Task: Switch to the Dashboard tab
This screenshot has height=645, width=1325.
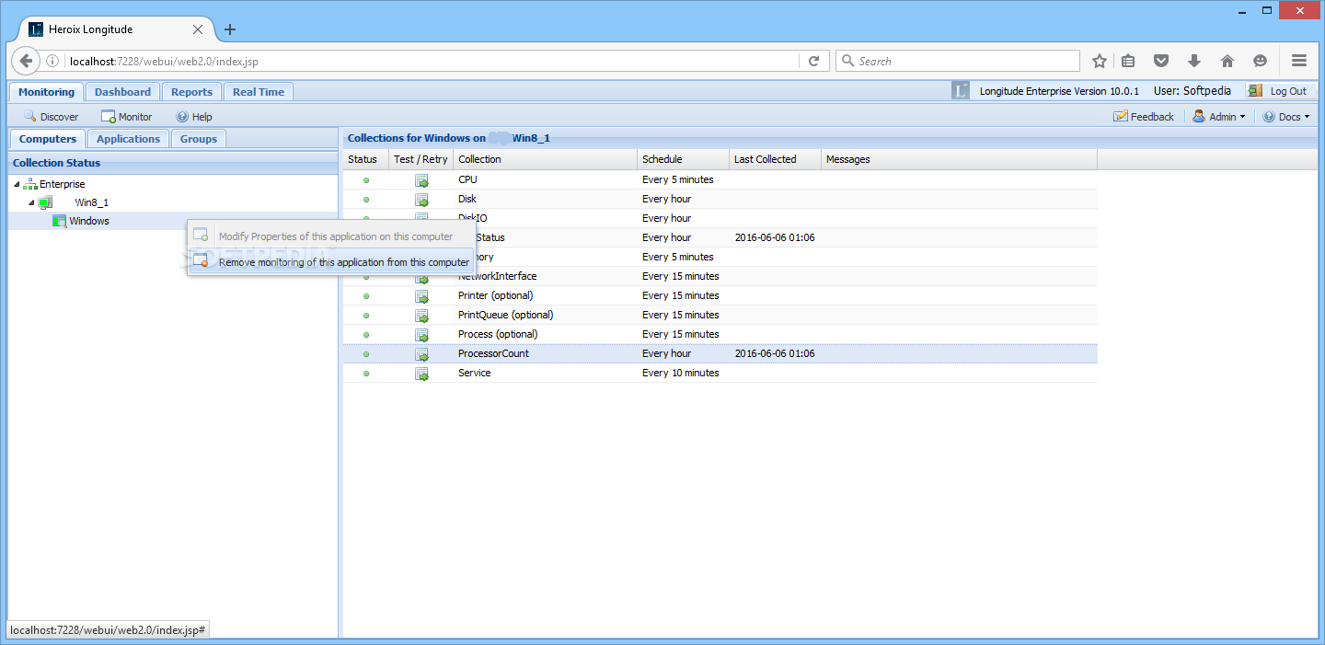Action: 122,92
